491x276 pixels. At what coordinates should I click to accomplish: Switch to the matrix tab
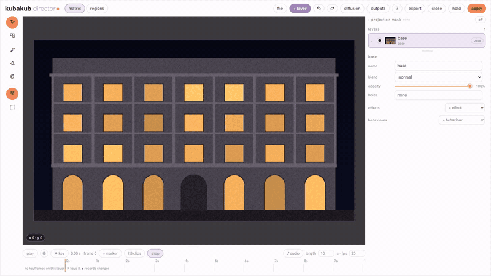tap(74, 9)
